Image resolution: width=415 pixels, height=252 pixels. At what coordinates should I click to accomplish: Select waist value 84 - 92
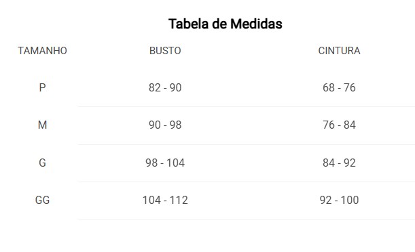pos(339,163)
